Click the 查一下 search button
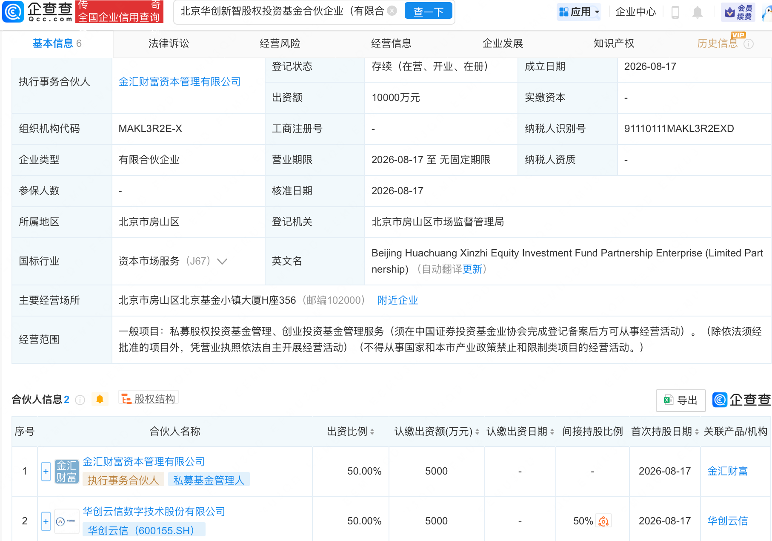Image resolution: width=772 pixels, height=541 pixels. (429, 12)
